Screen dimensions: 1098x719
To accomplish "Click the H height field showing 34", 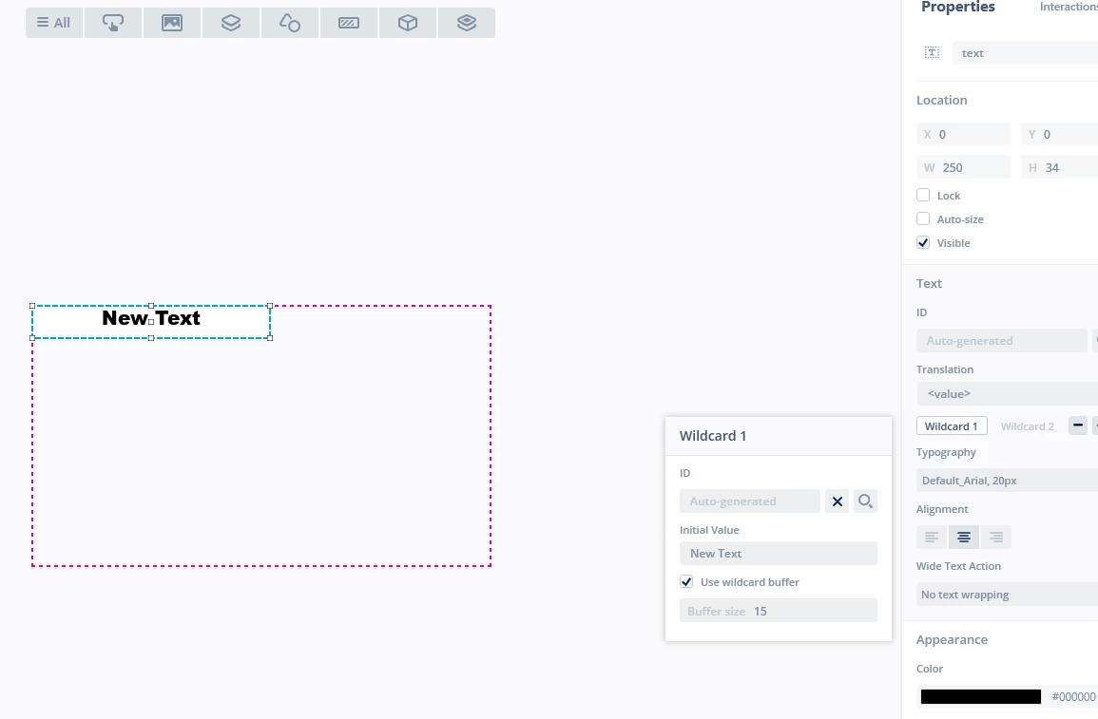I will tap(1059, 168).
